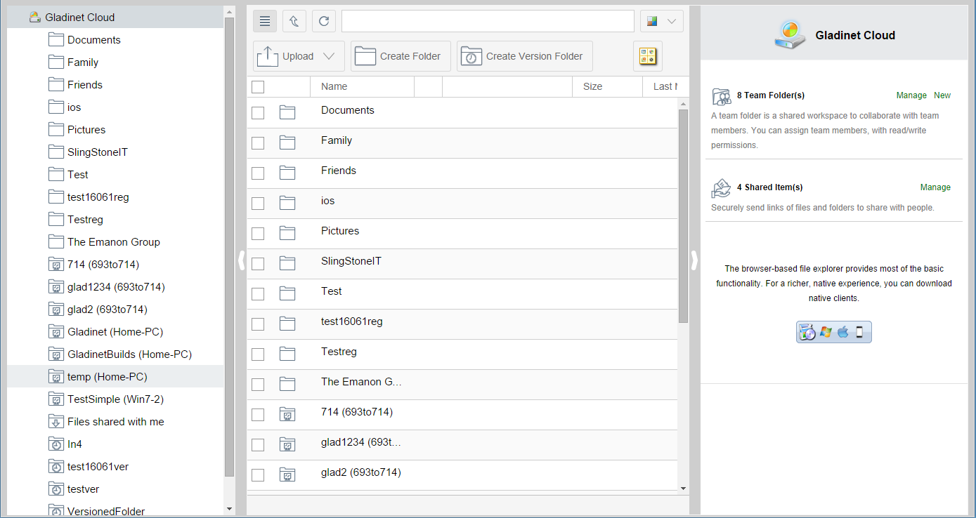Go up to the parent folder
This screenshot has height=518, width=976.
pos(294,21)
